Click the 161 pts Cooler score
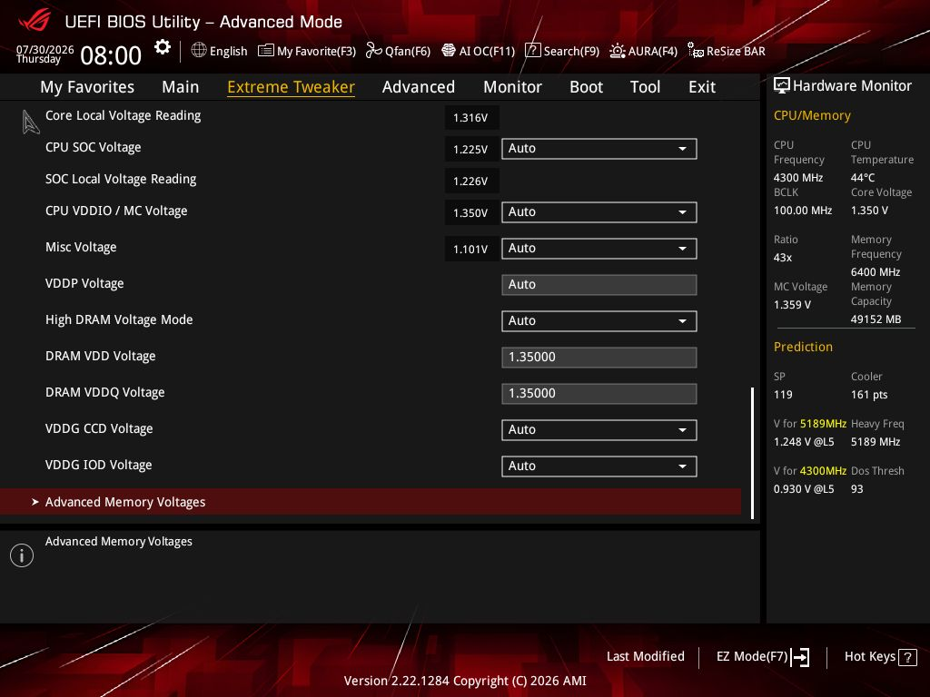Viewport: 930px width, 697px height. (x=869, y=395)
